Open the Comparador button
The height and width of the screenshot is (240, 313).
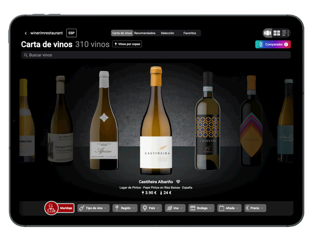coord(273,44)
